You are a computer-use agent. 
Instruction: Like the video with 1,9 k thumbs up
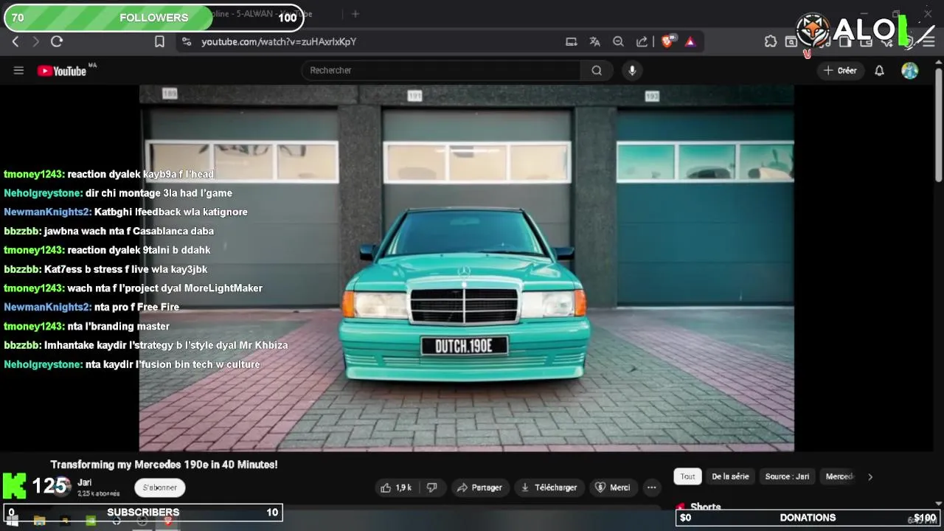(396, 487)
